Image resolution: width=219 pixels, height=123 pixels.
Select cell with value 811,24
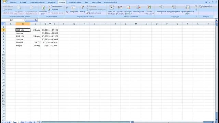(x=46, y=42)
